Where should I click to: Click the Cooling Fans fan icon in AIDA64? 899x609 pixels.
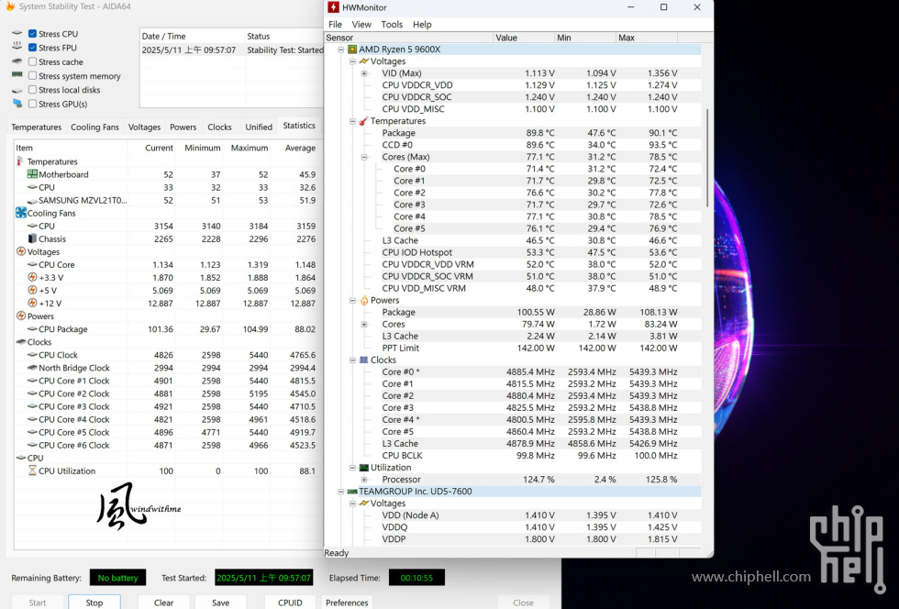(x=21, y=213)
